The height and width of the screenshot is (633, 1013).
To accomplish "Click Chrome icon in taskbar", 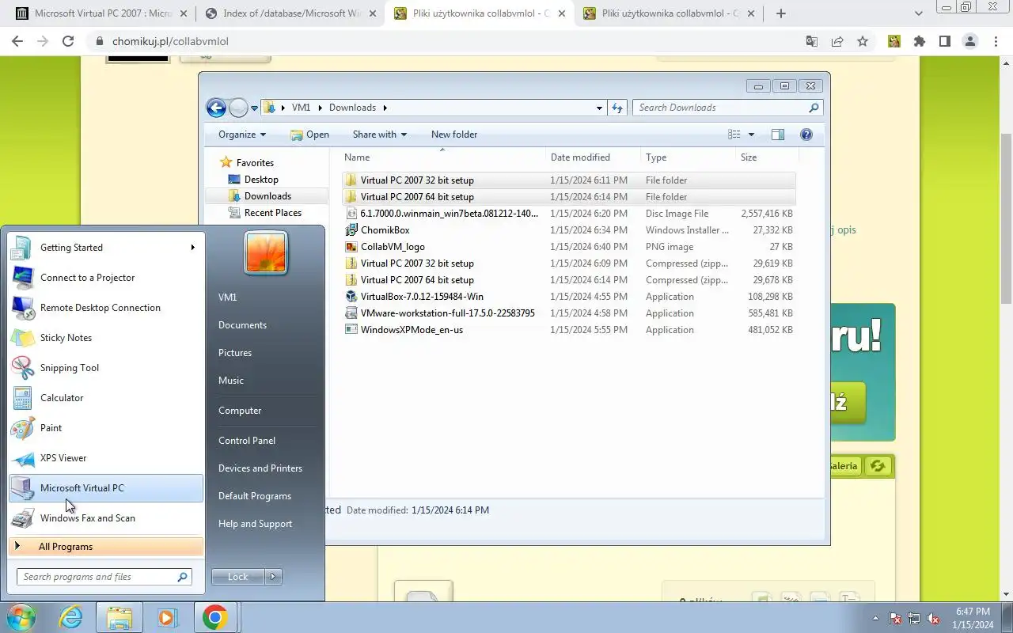I will pos(214,617).
